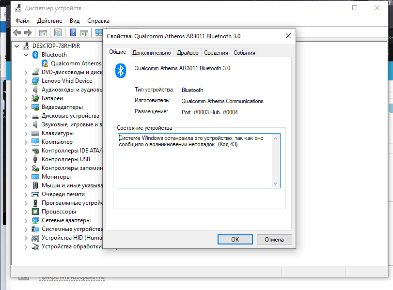393x290 pixels.
Task: Click status box scroll up arrow
Action: coord(275,138)
